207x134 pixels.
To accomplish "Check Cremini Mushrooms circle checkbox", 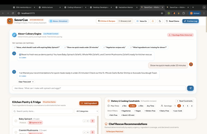I will 16,132.
